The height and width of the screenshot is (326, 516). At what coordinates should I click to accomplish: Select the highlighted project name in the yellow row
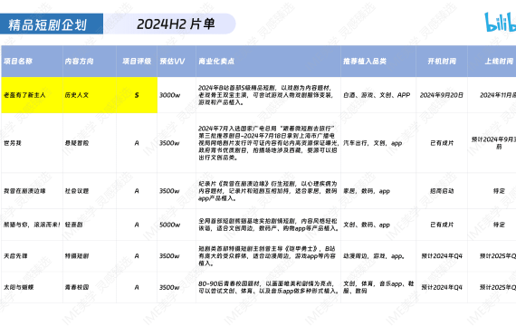click(x=24, y=95)
